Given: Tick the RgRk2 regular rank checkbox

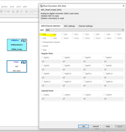Looking at the screenshot, I should point(63,57).
